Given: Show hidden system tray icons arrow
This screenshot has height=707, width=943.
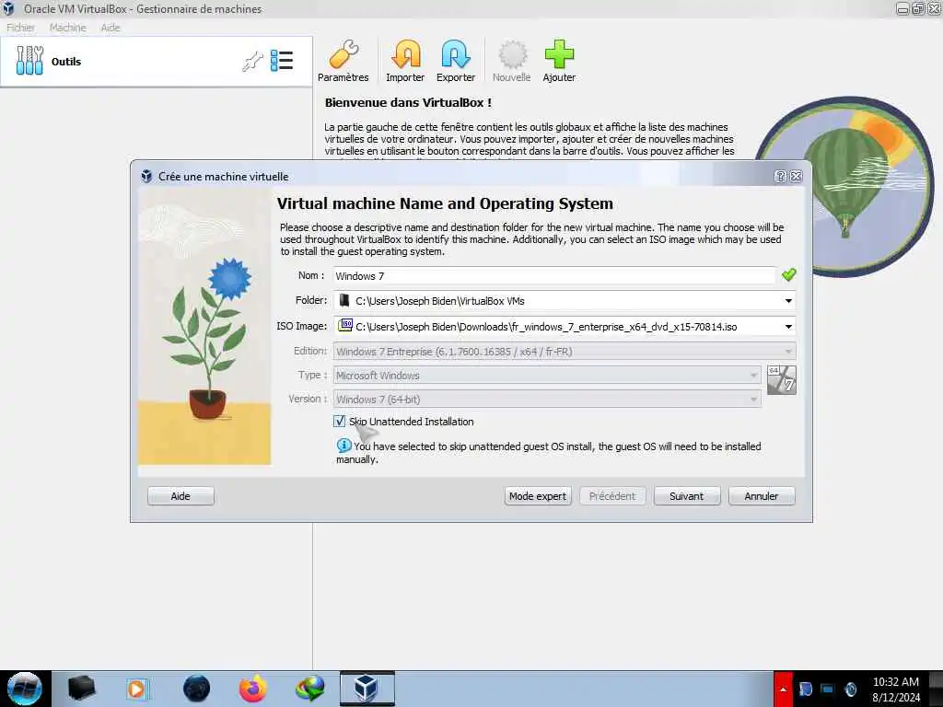Looking at the screenshot, I should [783, 689].
